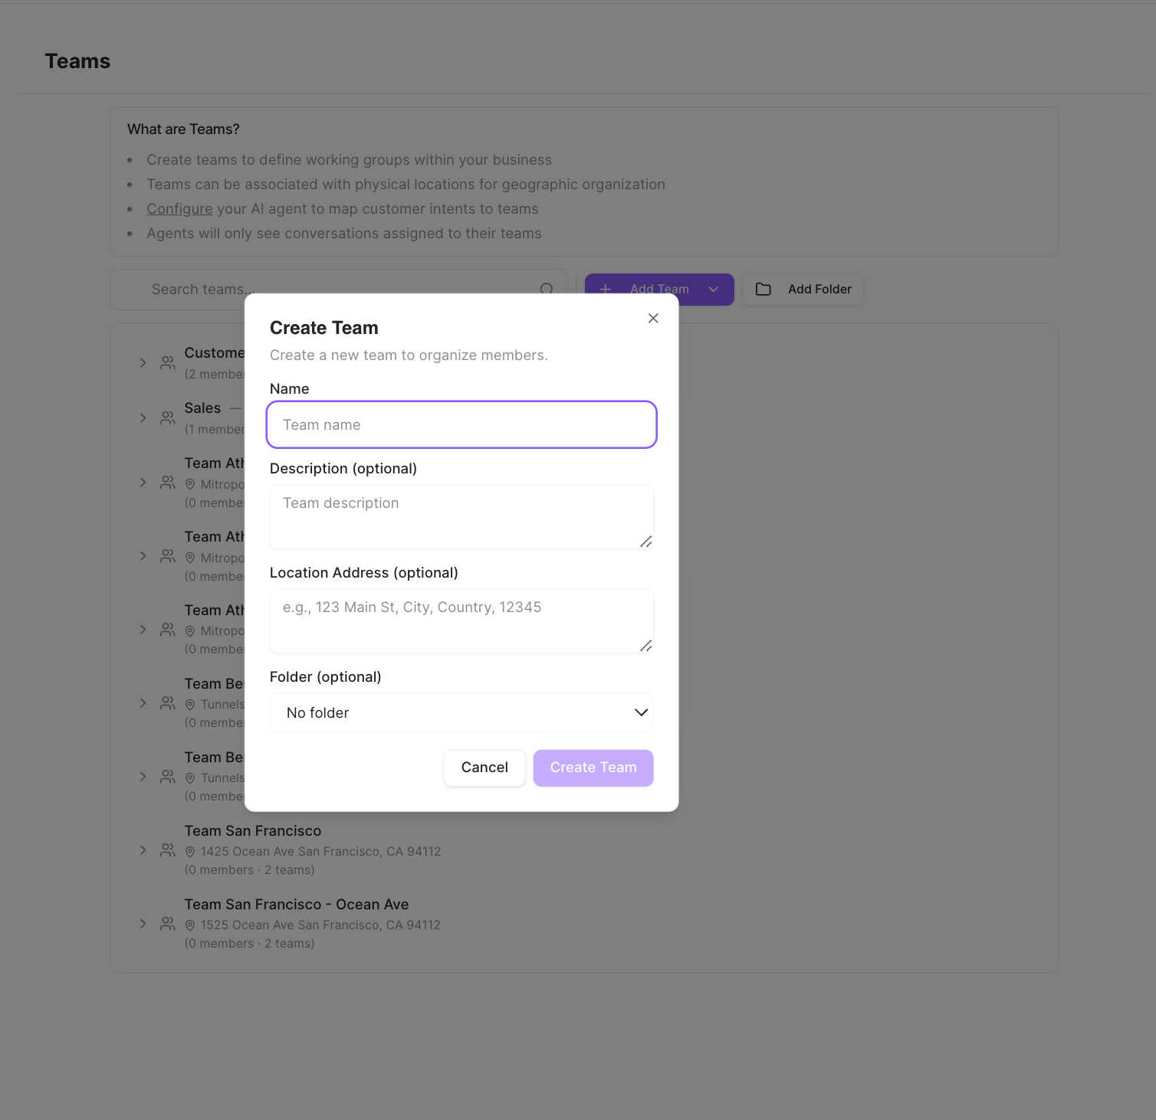Click address 1425 Ocean Ave San Francisco
Viewport: 1156px width, 1120px height.
click(x=320, y=852)
